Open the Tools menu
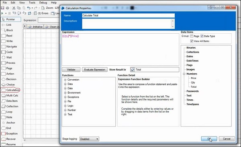This screenshot has height=147, width=241. click(32, 3)
